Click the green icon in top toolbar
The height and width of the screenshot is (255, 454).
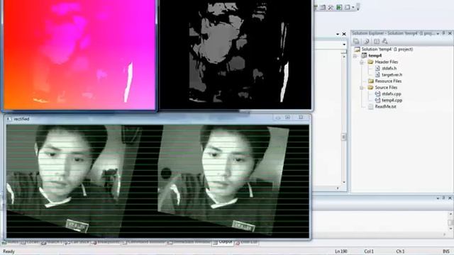pyautogui.click(x=339, y=7)
